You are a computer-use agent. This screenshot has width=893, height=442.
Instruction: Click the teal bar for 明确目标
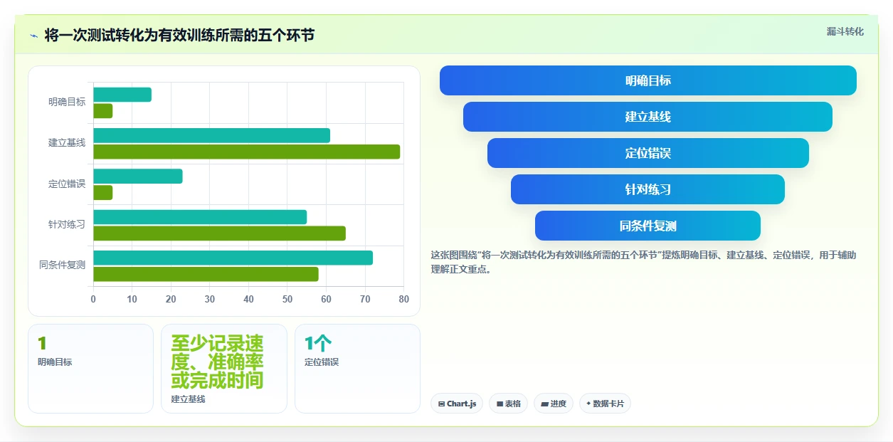point(122,95)
